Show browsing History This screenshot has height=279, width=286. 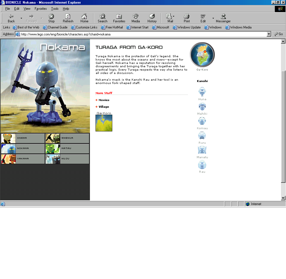tap(152, 18)
